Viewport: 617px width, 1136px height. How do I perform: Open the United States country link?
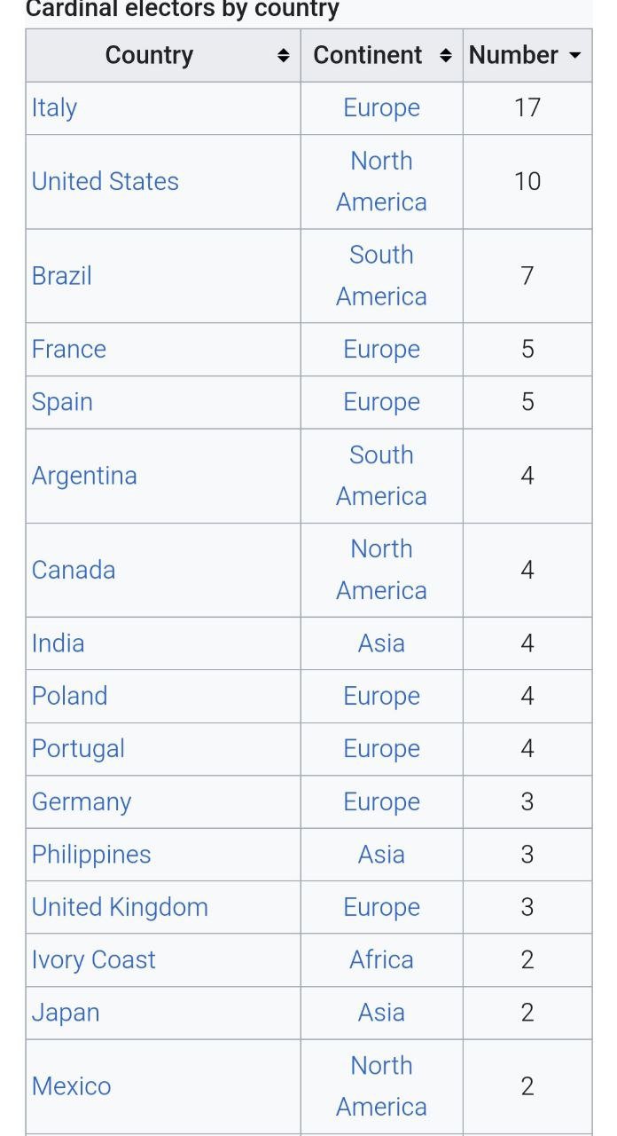click(105, 182)
